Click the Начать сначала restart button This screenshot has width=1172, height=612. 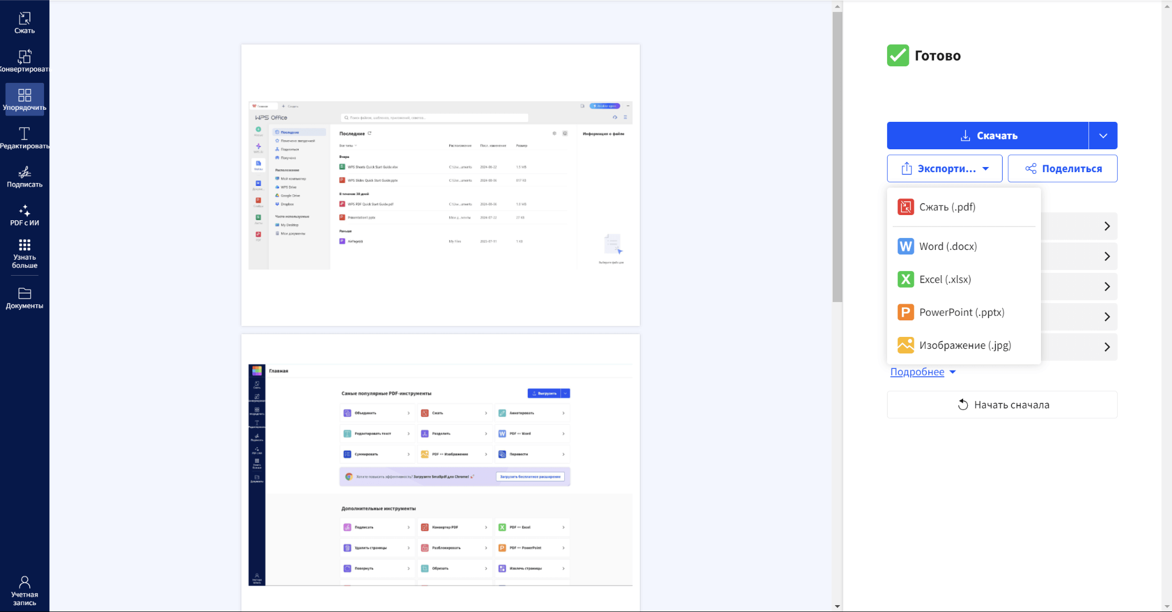click(x=1002, y=405)
